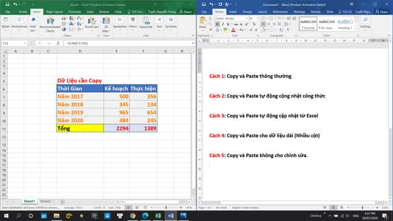Toggle Italic formatting in Word
The width and height of the screenshot is (393, 221).
point(223,24)
